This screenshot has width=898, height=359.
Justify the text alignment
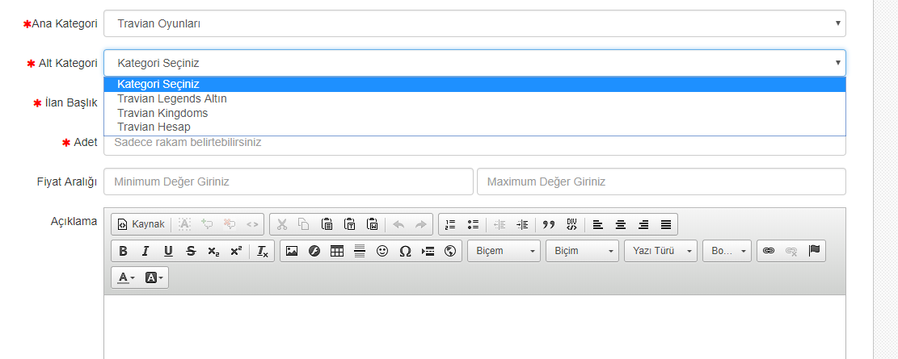(665, 224)
